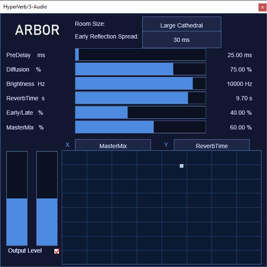The image size is (267, 267).
Task: Click the ReverbTime slider bar
Action: (x=140, y=98)
